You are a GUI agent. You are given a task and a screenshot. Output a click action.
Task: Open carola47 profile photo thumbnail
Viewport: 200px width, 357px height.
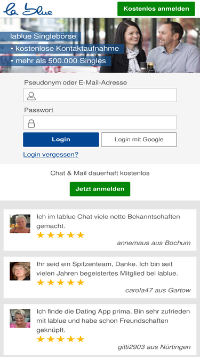click(20, 271)
